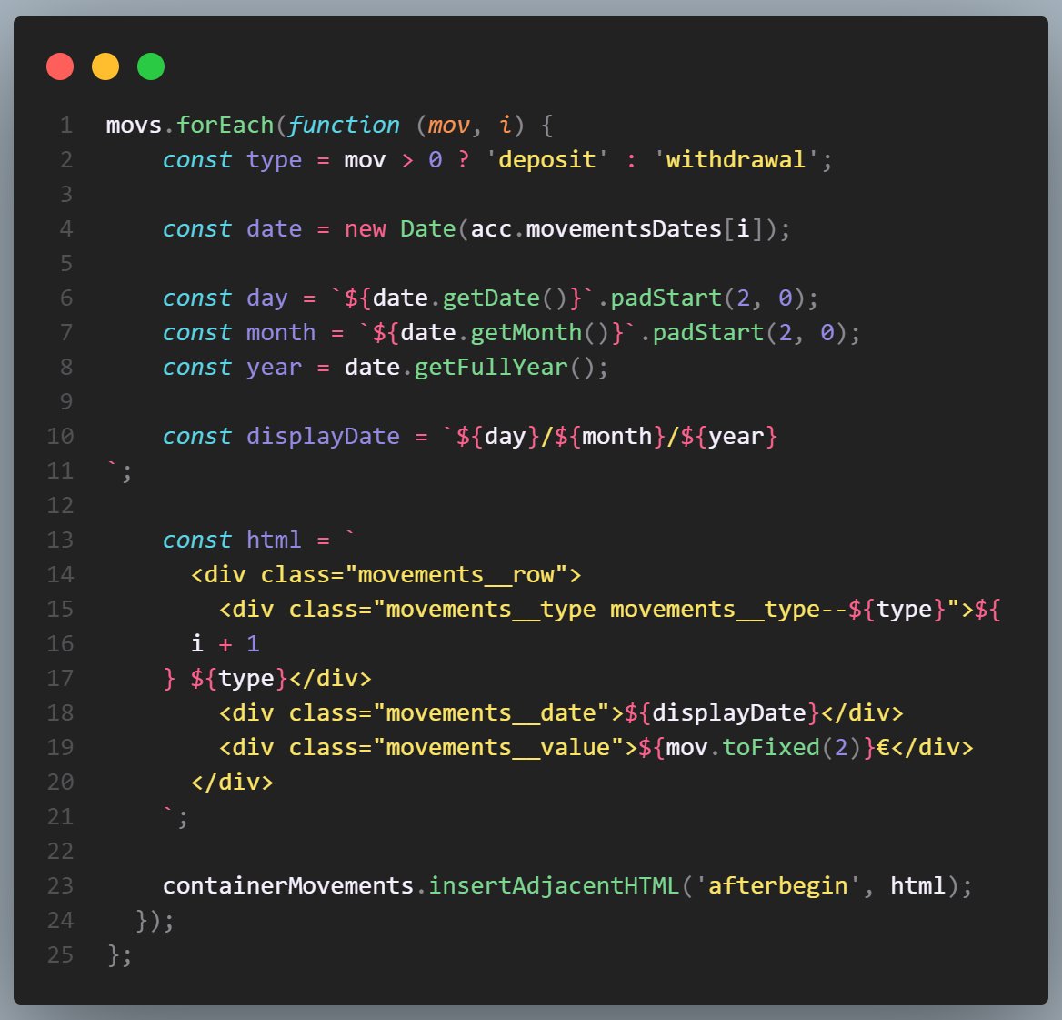Click 'movements__type--' on line 15
The image size is (1062, 1020).
coord(729,610)
